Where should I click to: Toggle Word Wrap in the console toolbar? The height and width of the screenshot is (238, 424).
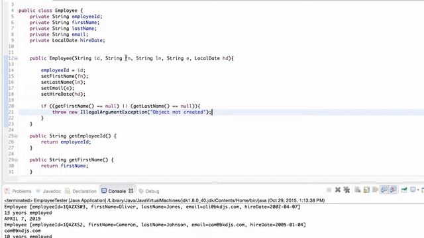[x=375, y=190]
